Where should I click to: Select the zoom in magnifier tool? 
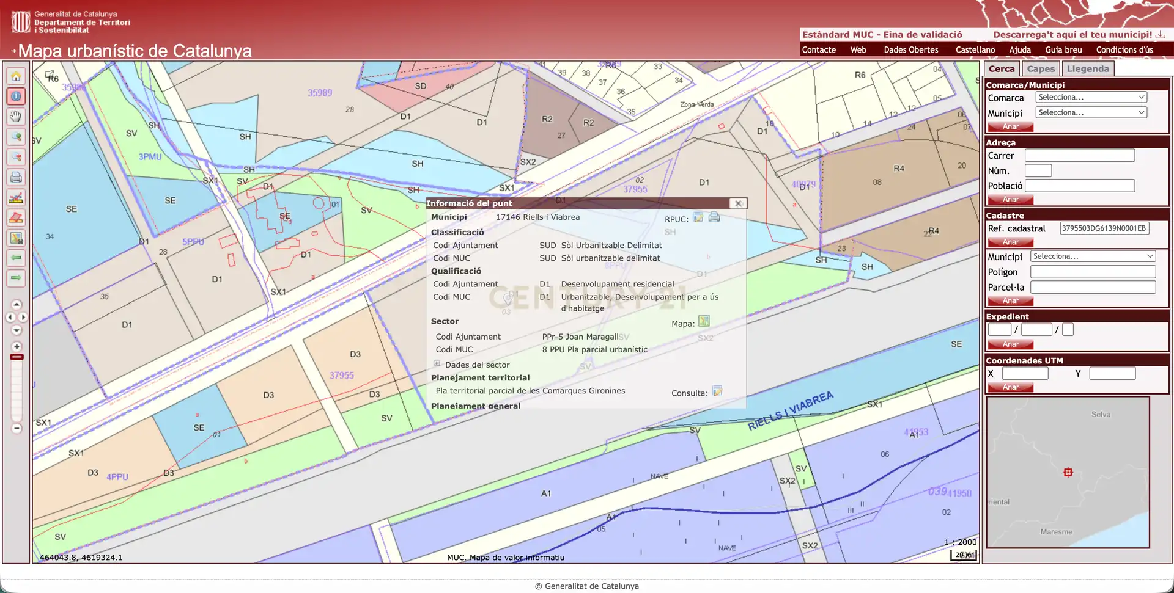(x=17, y=137)
